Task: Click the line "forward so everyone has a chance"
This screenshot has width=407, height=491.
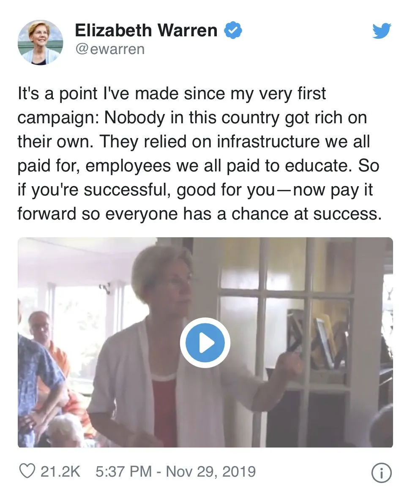Action: coord(199,214)
